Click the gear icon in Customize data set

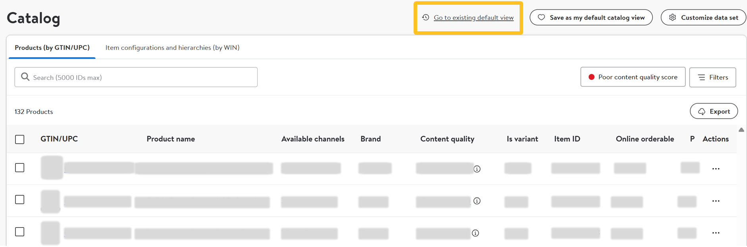672,17
